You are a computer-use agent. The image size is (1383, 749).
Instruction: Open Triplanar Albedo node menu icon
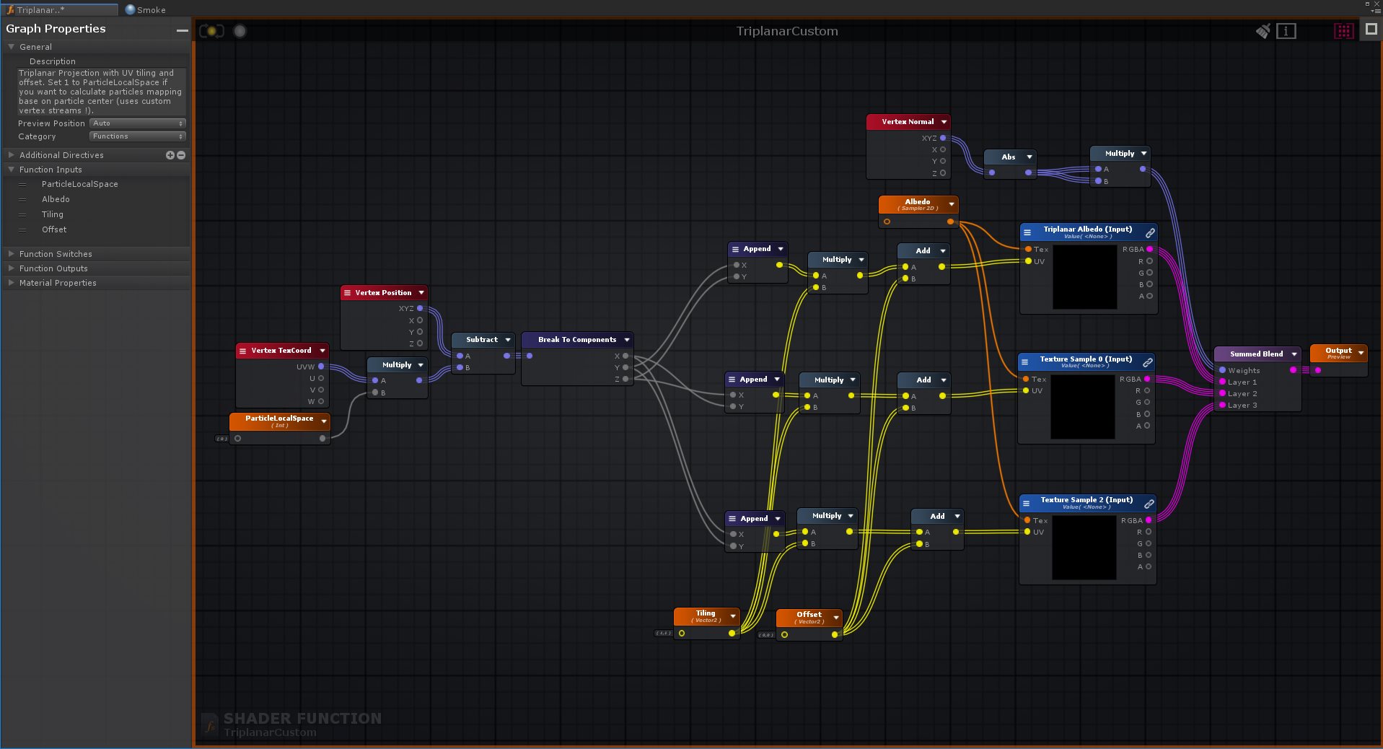pyautogui.click(x=1027, y=232)
